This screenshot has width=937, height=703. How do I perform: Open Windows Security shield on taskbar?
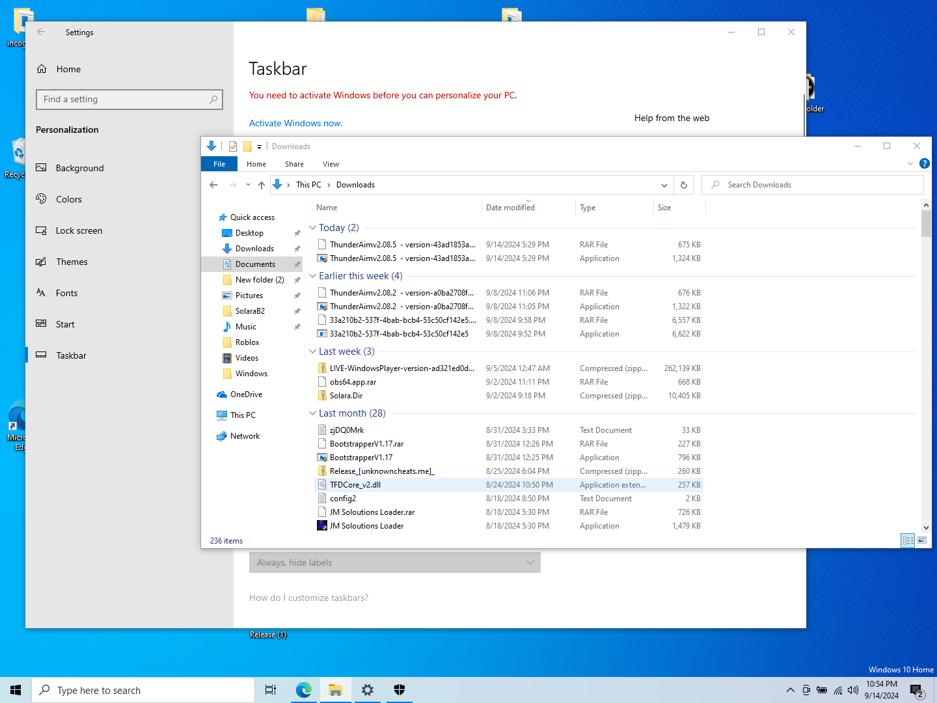pos(400,690)
